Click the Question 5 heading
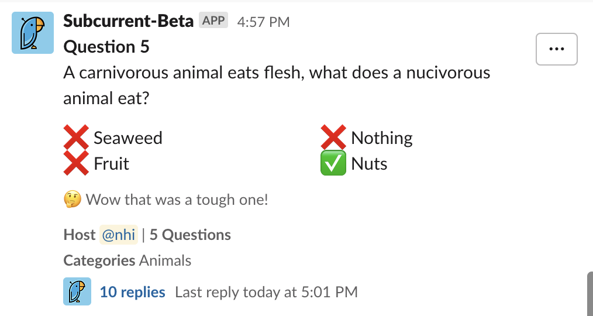593x316 pixels. coord(106,47)
